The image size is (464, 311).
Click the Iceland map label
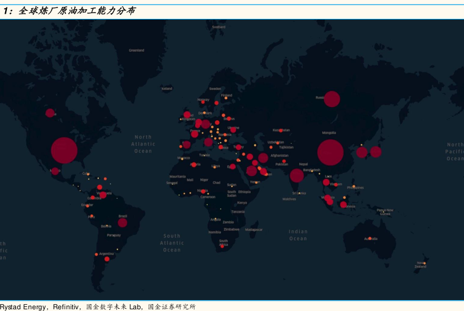click(x=167, y=89)
